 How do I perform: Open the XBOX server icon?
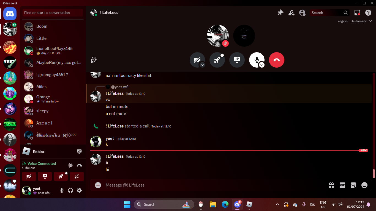point(10,124)
